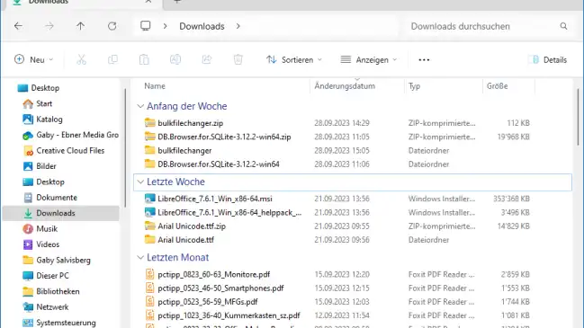Click the date 28.09.2023 14:29
584x328 pixels.
click(342, 123)
